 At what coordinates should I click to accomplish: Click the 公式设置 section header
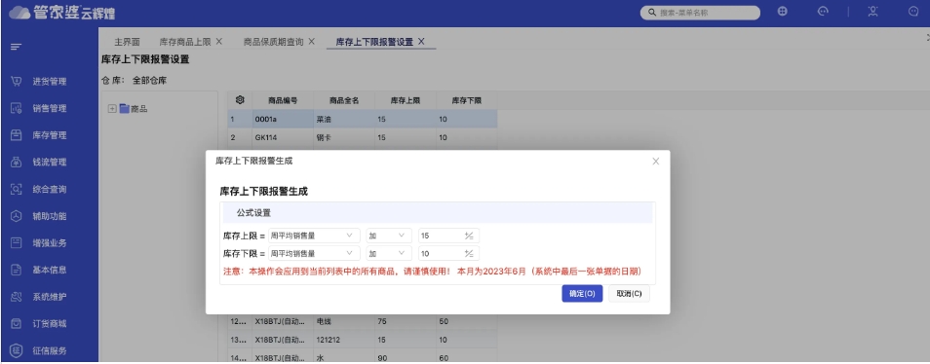coord(437,212)
